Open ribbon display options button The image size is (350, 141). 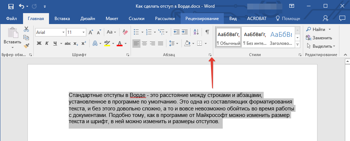(x=292, y=6)
